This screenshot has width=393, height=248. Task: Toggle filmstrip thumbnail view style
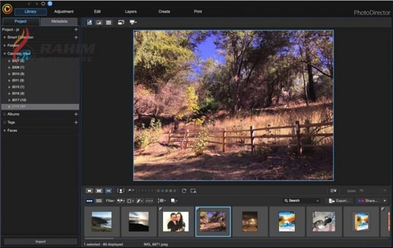[x=89, y=201]
